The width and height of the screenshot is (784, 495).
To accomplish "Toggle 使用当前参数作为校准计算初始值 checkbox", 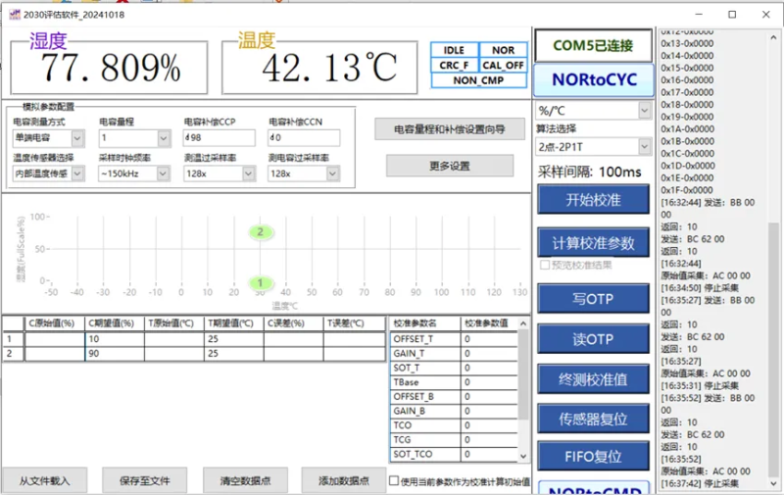I will point(394,481).
